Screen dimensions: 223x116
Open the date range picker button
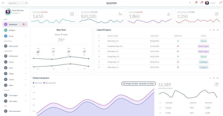138,83
